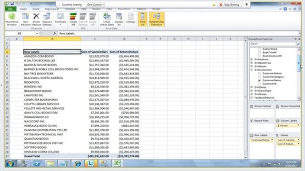Toggle Relationship Detection
This screenshot has width=305, height=171.
pyautogui.click(x=157, y=19)
